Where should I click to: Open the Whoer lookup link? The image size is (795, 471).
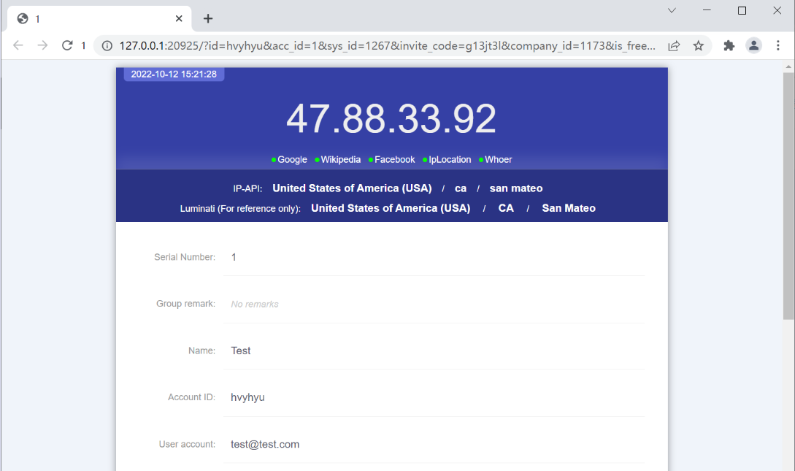click(x=498, y=159)
